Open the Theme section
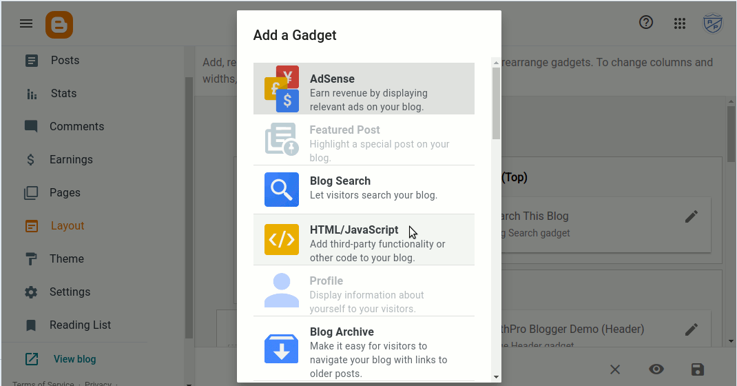Viewport: 737px width, 386px height. pos(66,259)
